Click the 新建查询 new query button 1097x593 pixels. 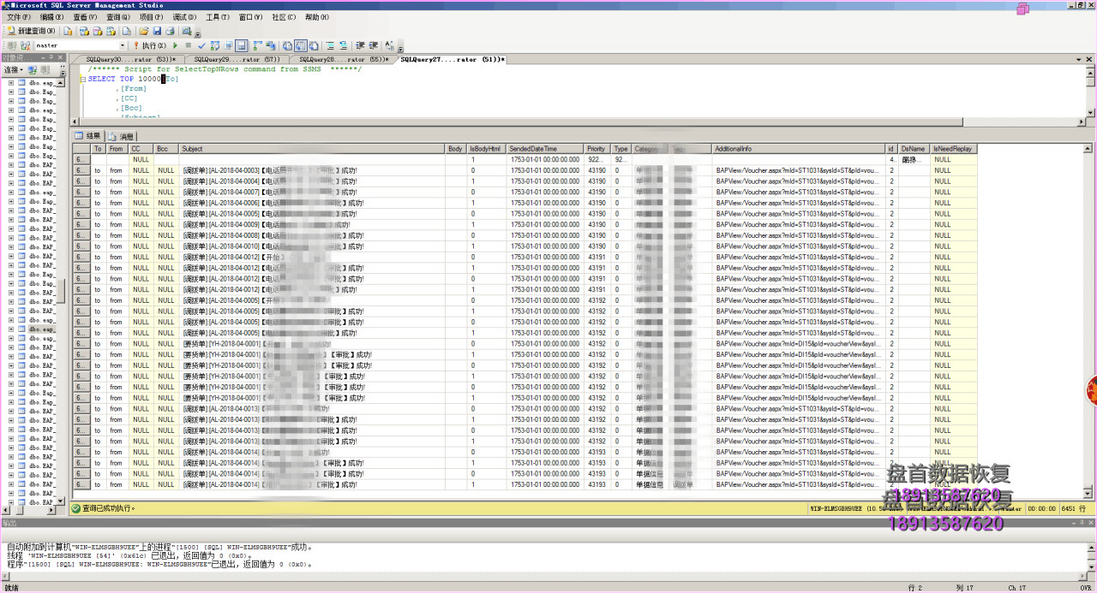point(32,31)
